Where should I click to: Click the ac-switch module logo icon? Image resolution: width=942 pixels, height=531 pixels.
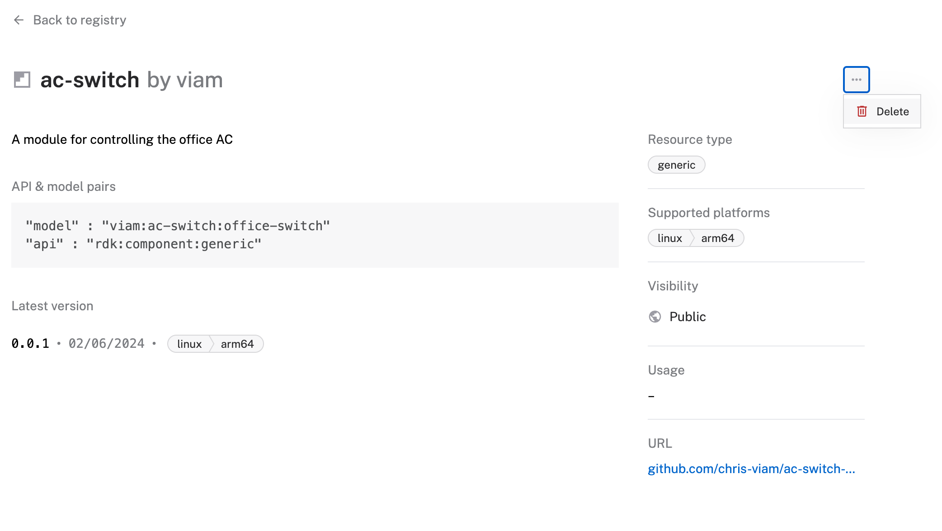tap(22, 80)
